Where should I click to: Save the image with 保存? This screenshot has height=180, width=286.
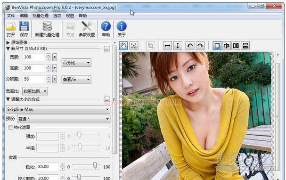click(24, 29)
